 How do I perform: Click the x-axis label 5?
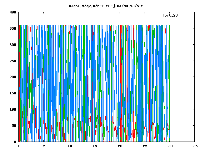tap(44, 146)
